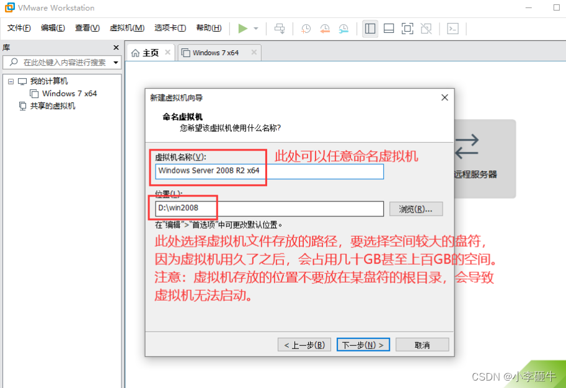Open the snapshot manager icon
This screenshot has height=388, width=566.
coord(343,29)
